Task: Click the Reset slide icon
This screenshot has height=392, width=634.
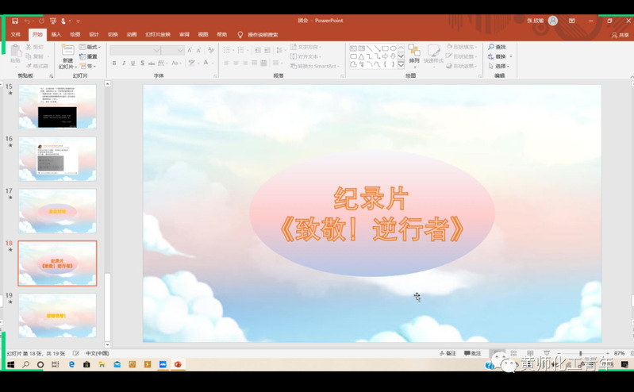Action: [x=89, y=57]
